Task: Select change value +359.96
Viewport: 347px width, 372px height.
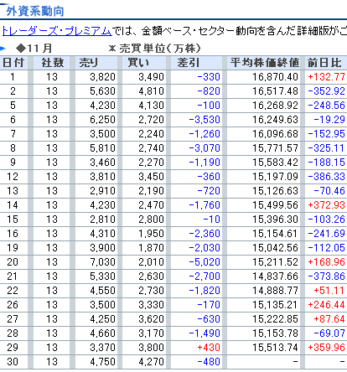Action: 326,348
